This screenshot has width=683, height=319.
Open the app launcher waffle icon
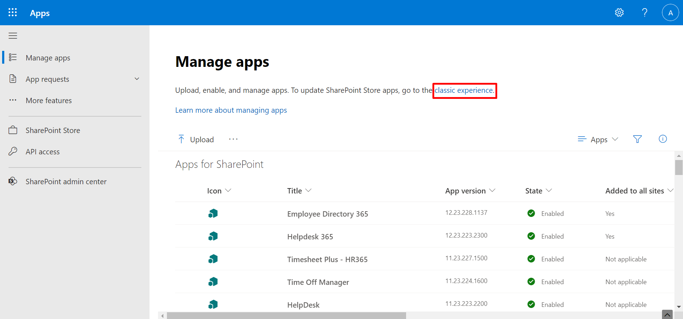[x=12, y=12]
